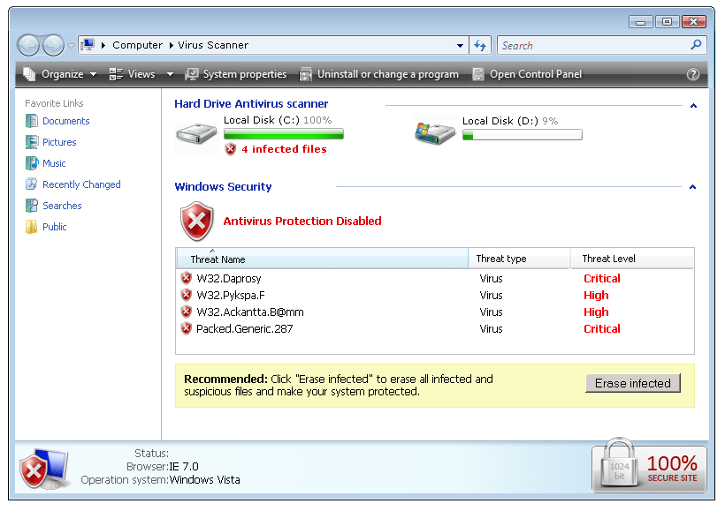Click Operation system: Windows Vista text
This screenshot has width=725, height=511.
pyautogui.click(x=160, y=480)
